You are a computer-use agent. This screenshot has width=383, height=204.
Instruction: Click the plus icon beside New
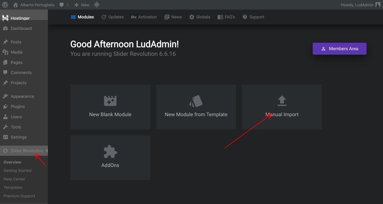point(77,5)
